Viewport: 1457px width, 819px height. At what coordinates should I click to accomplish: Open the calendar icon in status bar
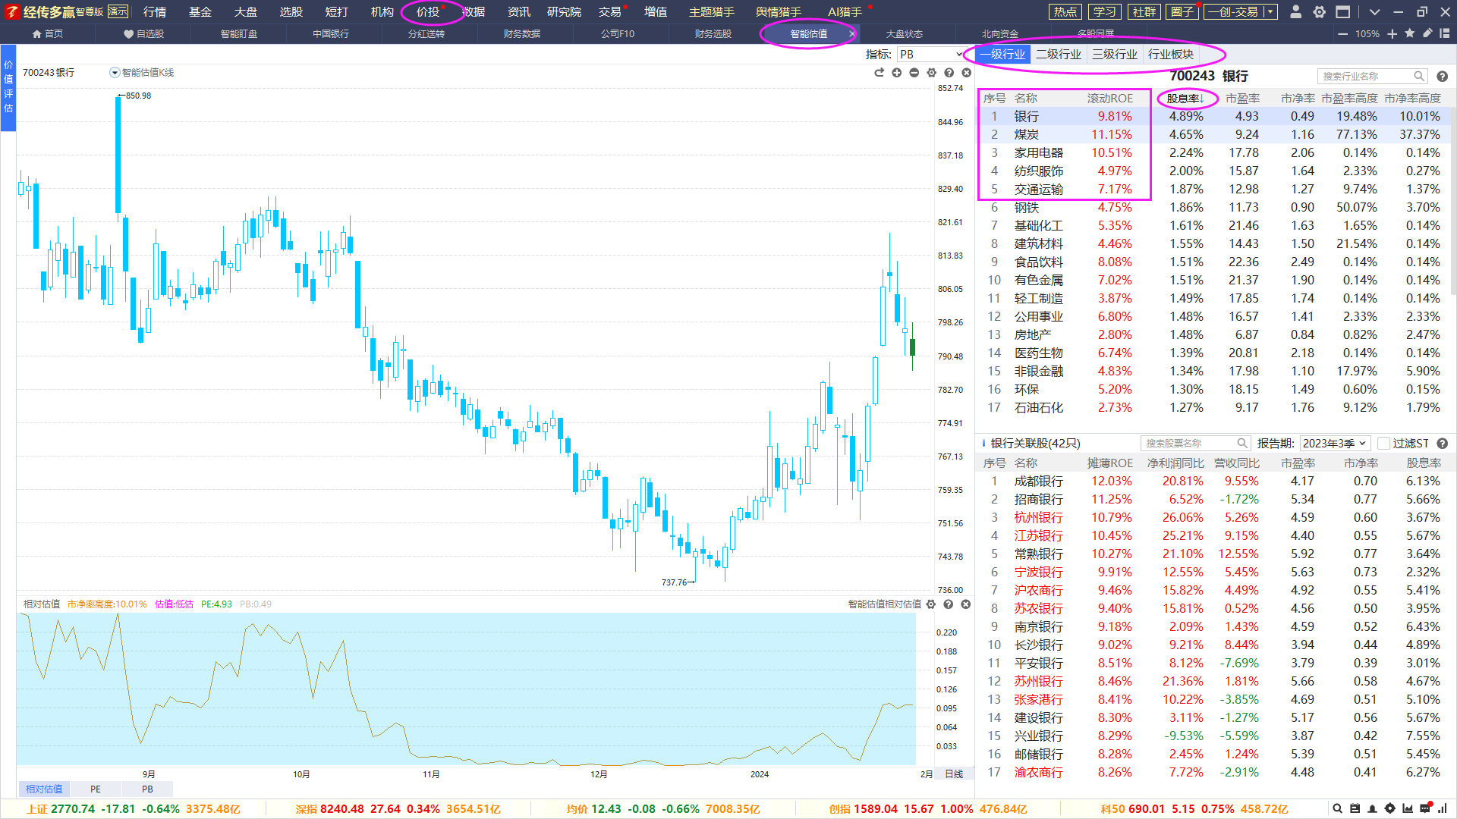pos(1355,808)
